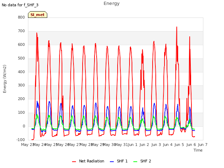This screenshot has width=224, height=168.
Task: Click the Jun 2 x-axis date label
Action: [144, 145]
